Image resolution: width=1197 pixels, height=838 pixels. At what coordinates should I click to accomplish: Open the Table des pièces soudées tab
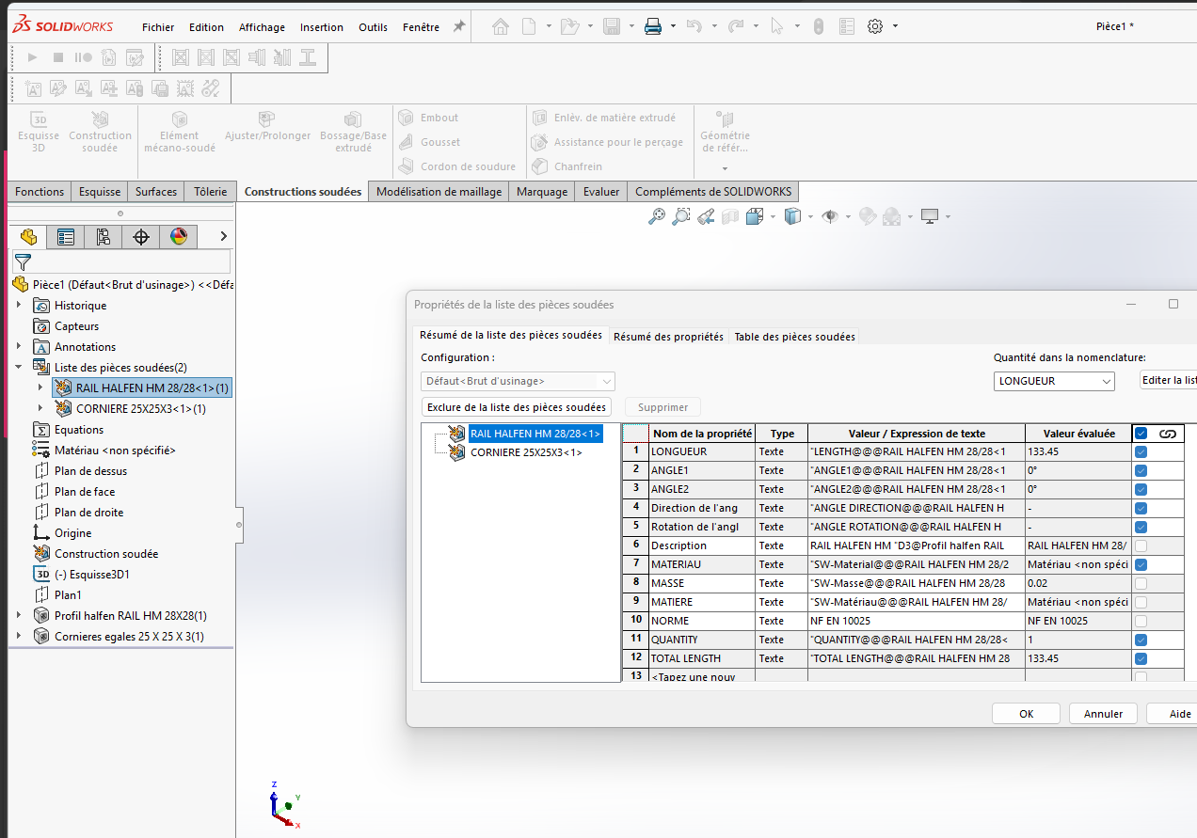pyautogui.click(x=794, y=337)
